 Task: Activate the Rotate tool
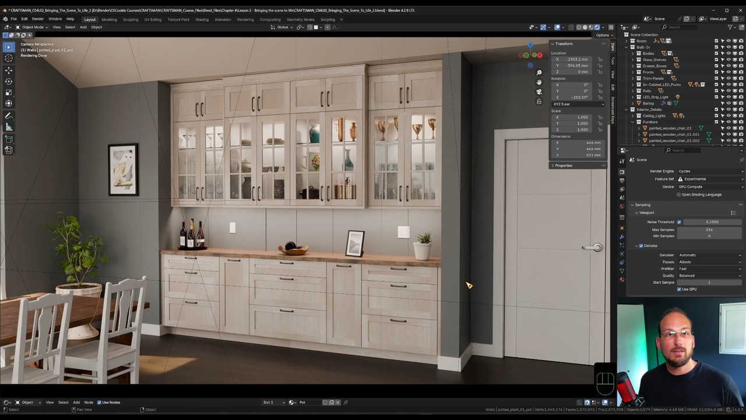[9, 81]
